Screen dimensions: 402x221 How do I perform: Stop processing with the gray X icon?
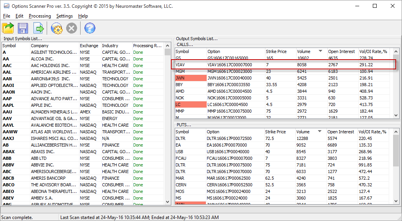click(x=72, y=28)
